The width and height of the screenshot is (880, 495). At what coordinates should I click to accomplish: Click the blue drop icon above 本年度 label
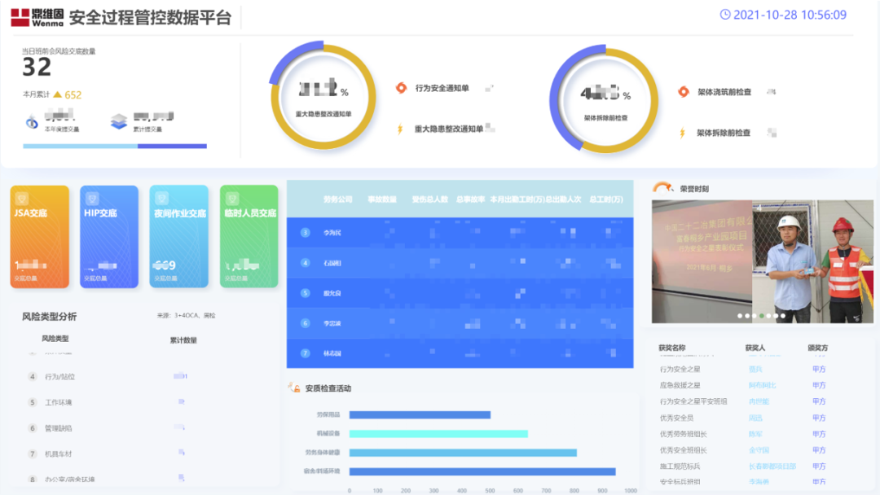32,121
